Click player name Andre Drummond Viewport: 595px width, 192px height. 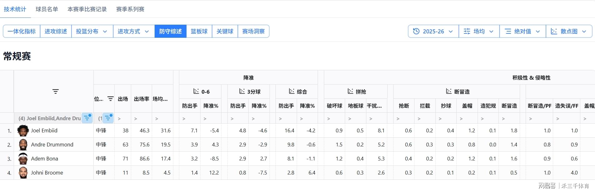click(52, 145)
